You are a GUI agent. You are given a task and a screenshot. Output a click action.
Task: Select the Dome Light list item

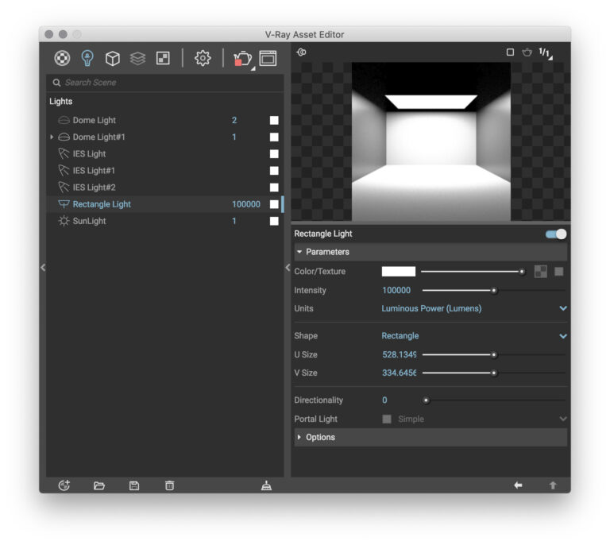point(164,120)
